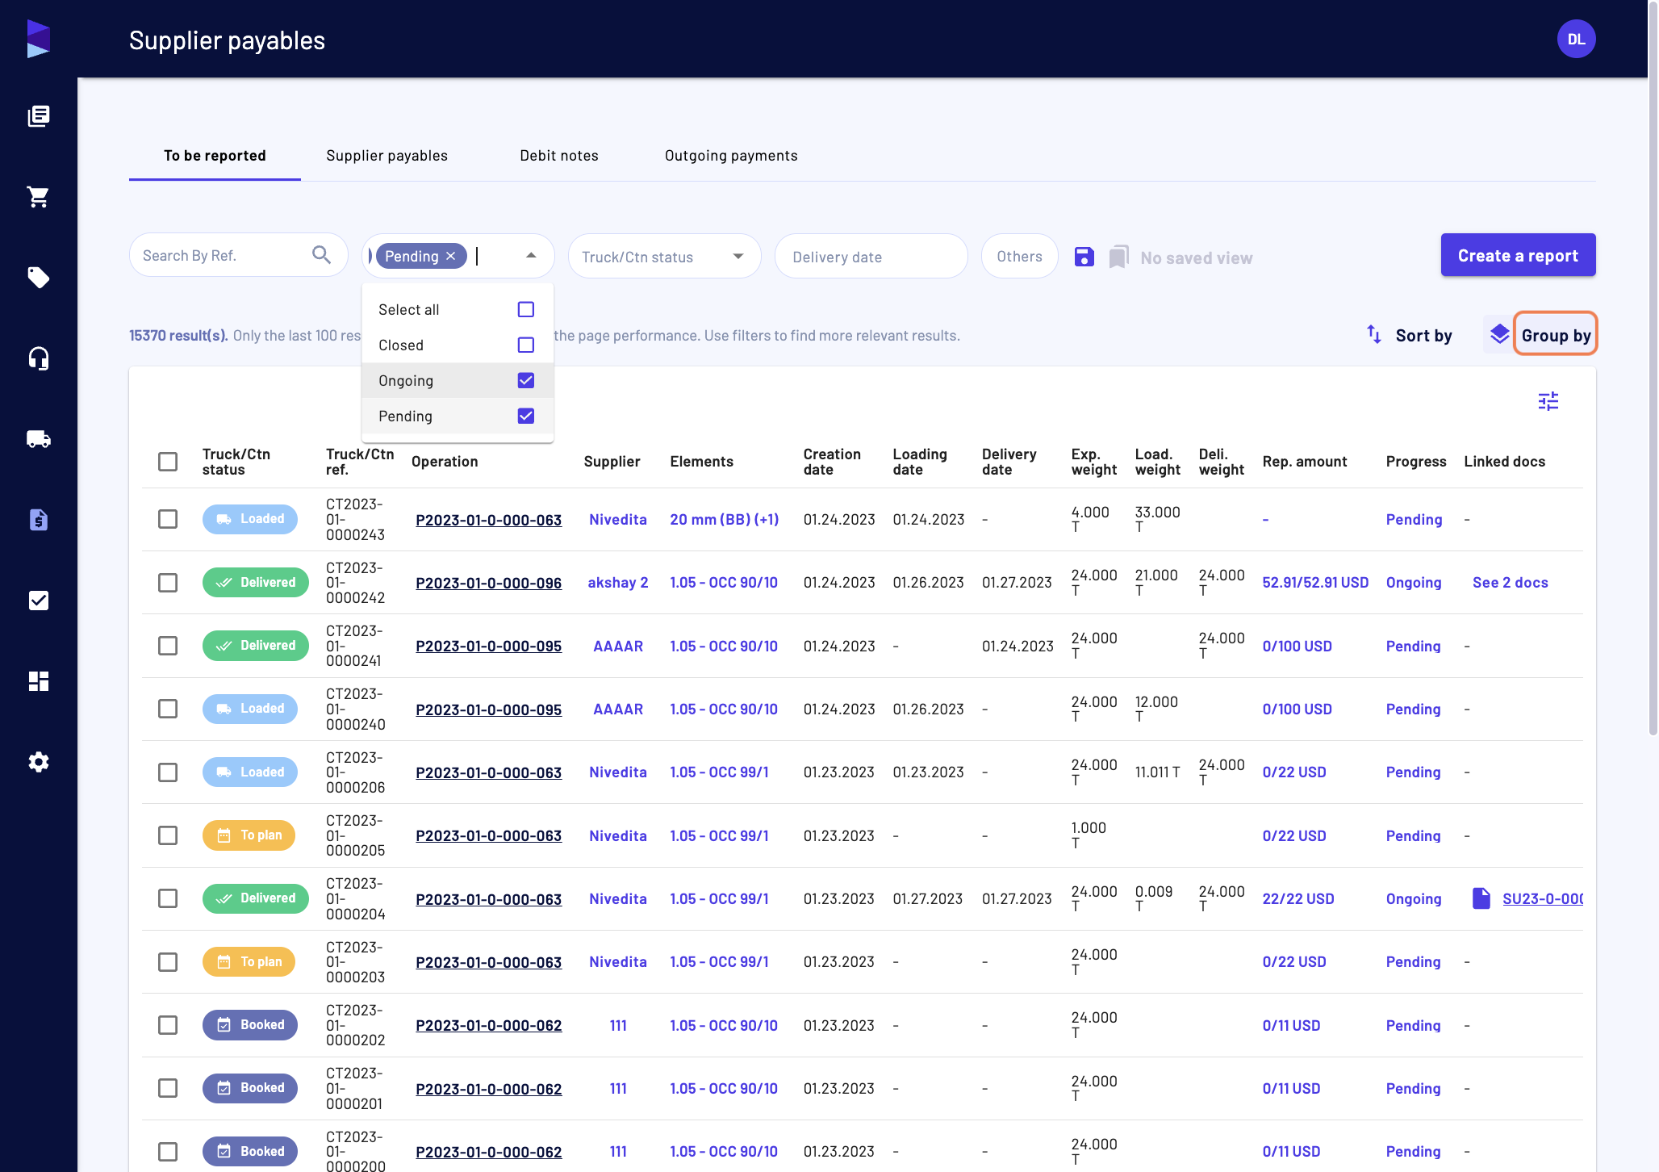Click the Create a report button
The image size is (1659, 1172).
[1518, 255]
